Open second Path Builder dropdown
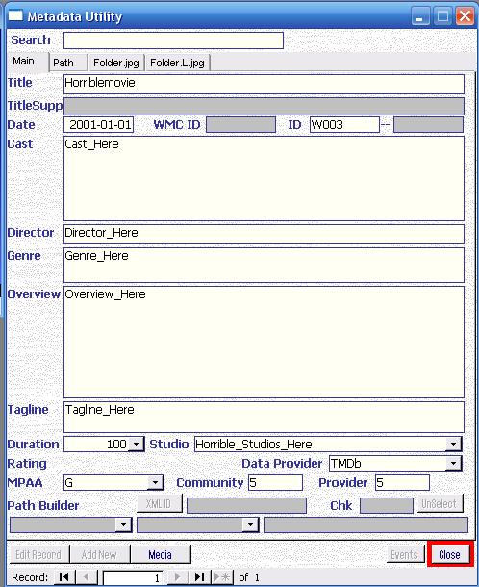 (x=250, y=524)
